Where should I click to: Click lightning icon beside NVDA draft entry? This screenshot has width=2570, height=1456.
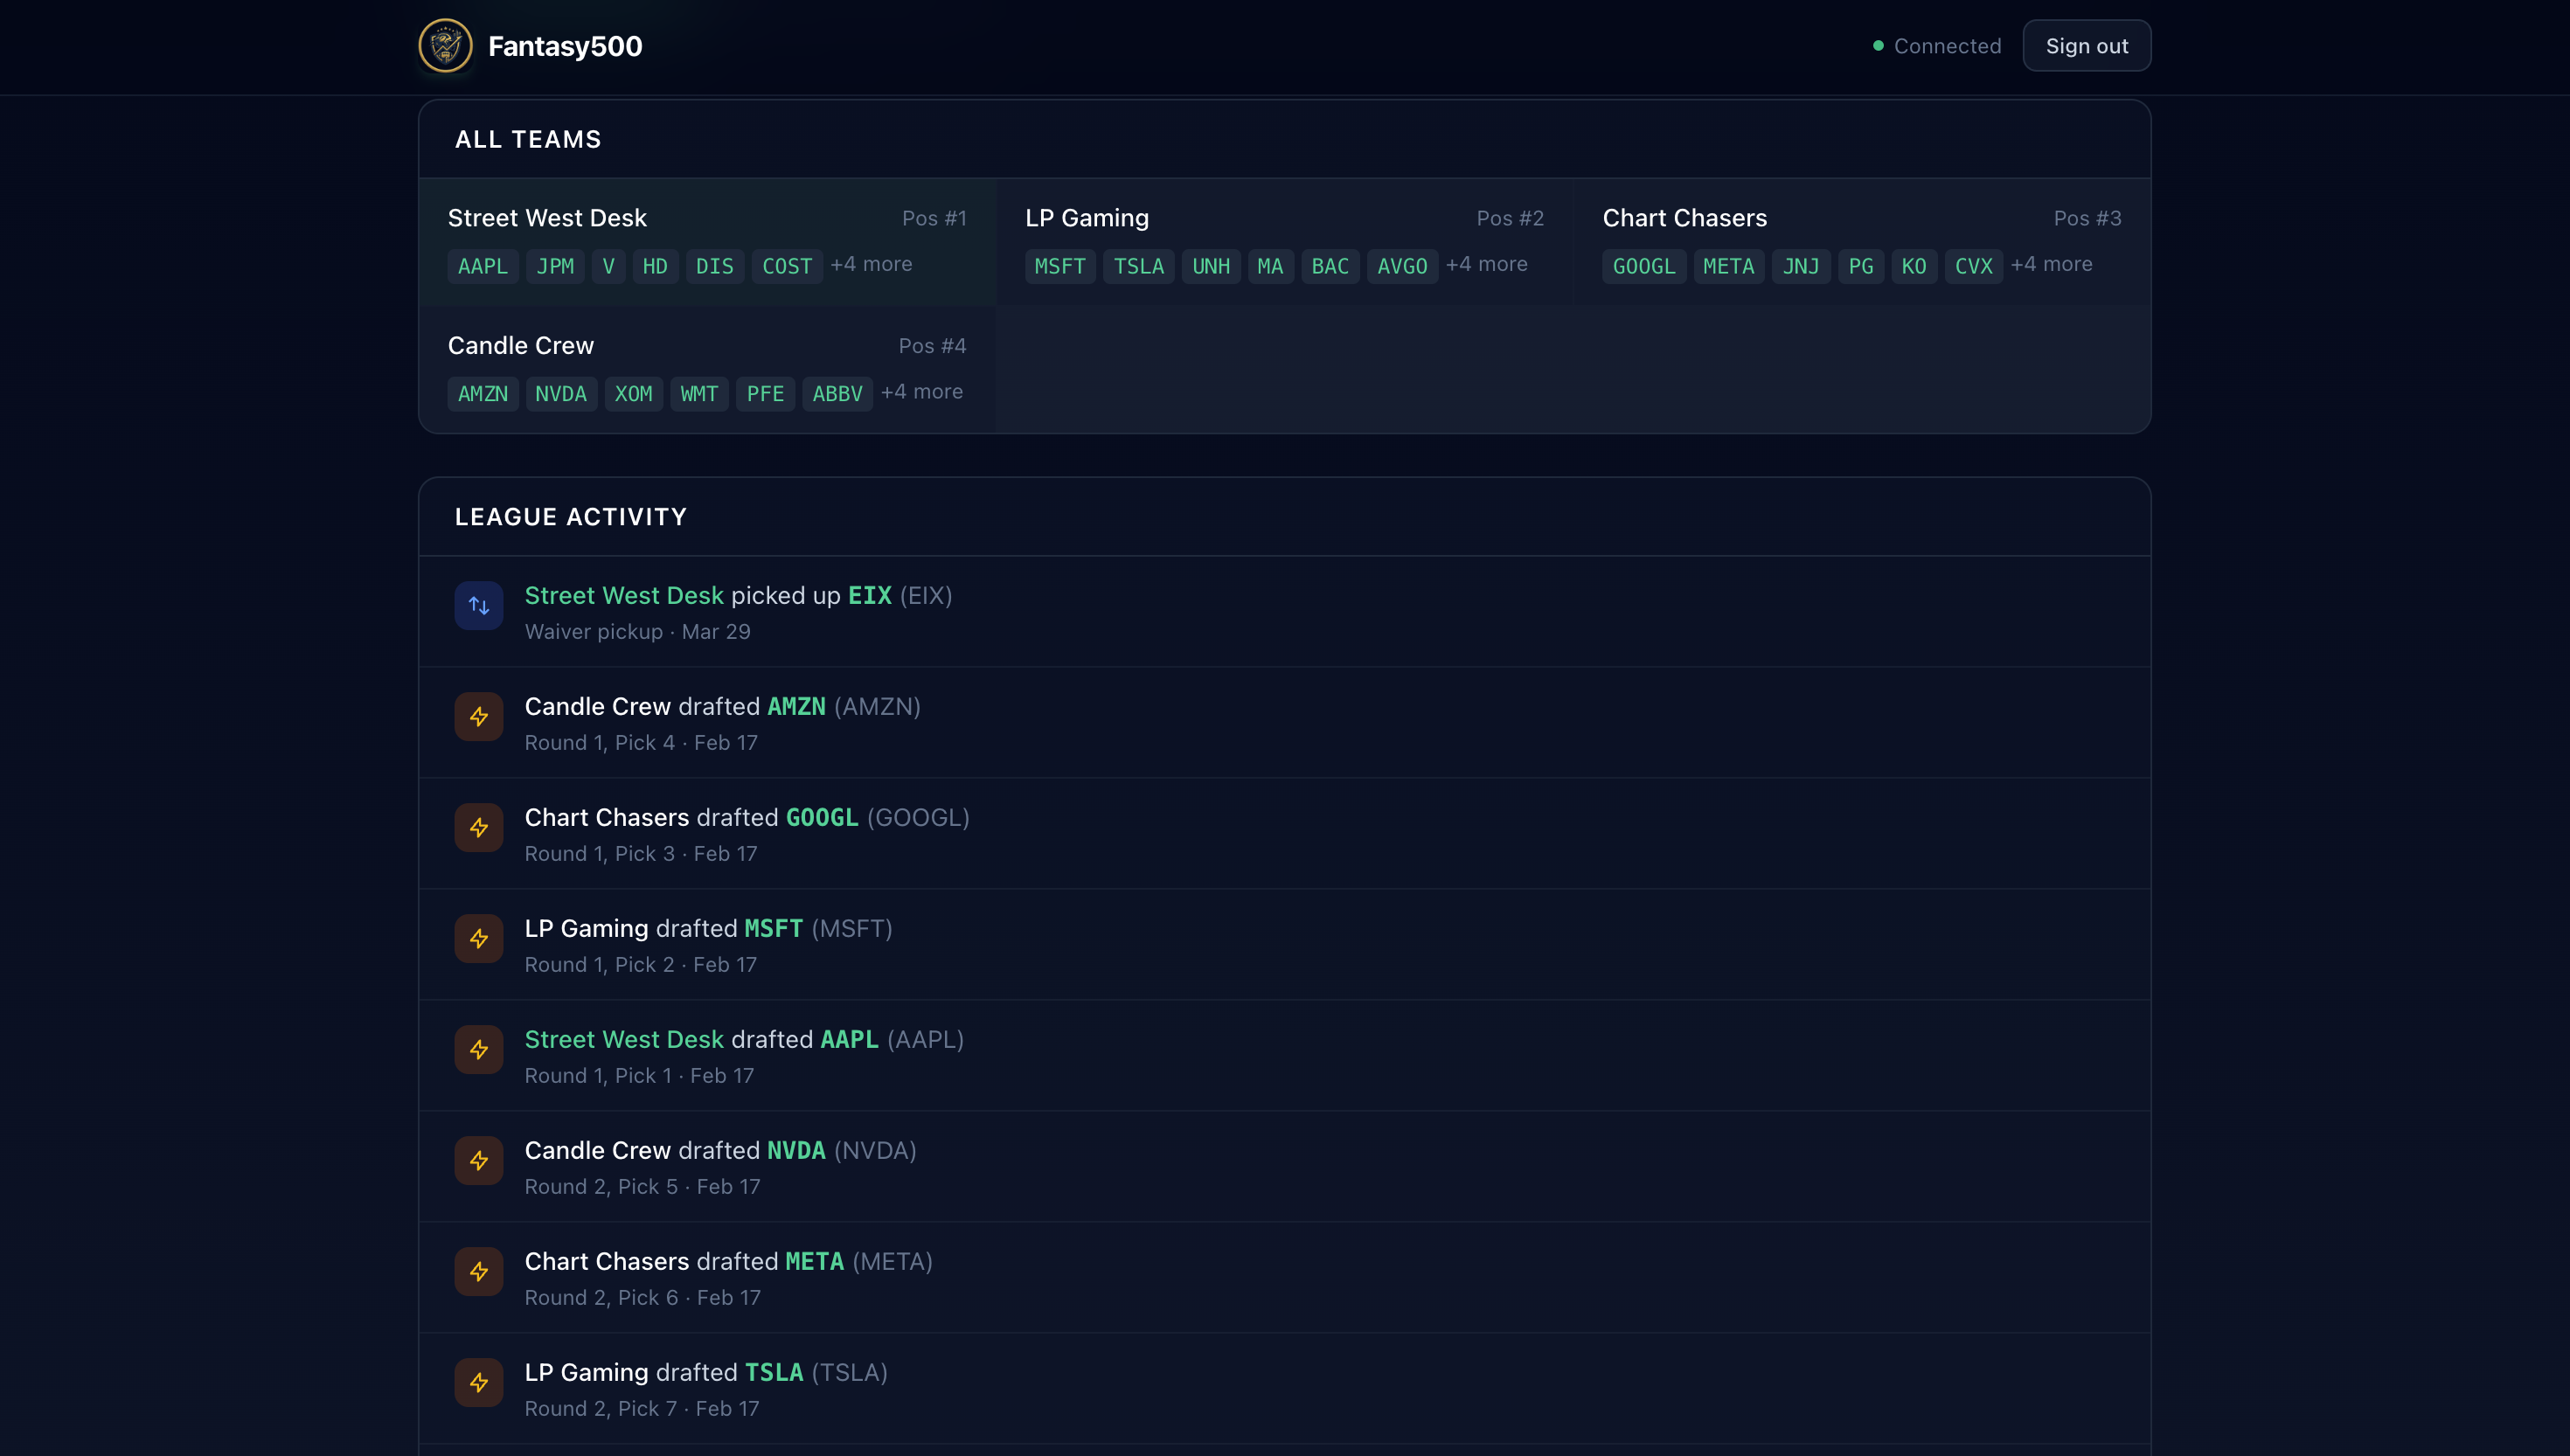tap(479, 1161)
